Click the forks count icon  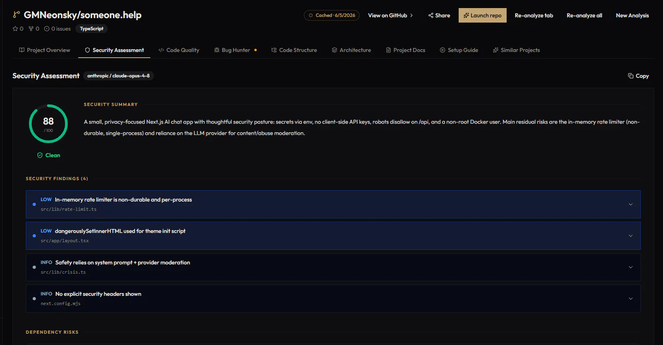[x=31, y=29]
